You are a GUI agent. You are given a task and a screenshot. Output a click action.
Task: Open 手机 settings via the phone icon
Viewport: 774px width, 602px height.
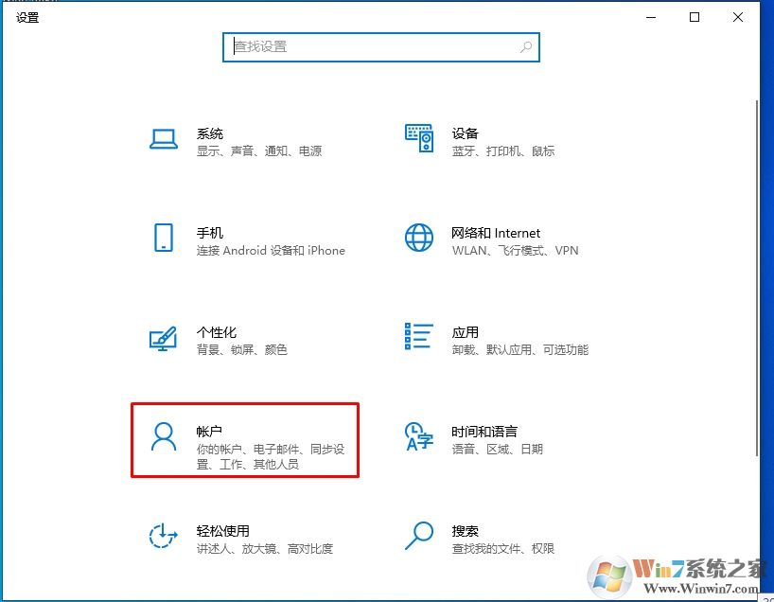(x=164, y=239)
